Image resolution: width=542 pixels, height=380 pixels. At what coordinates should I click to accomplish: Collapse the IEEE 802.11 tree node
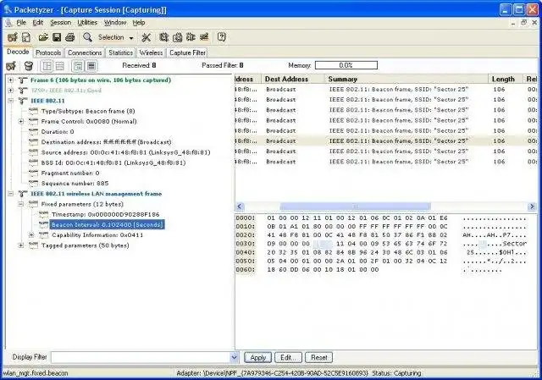11,101
